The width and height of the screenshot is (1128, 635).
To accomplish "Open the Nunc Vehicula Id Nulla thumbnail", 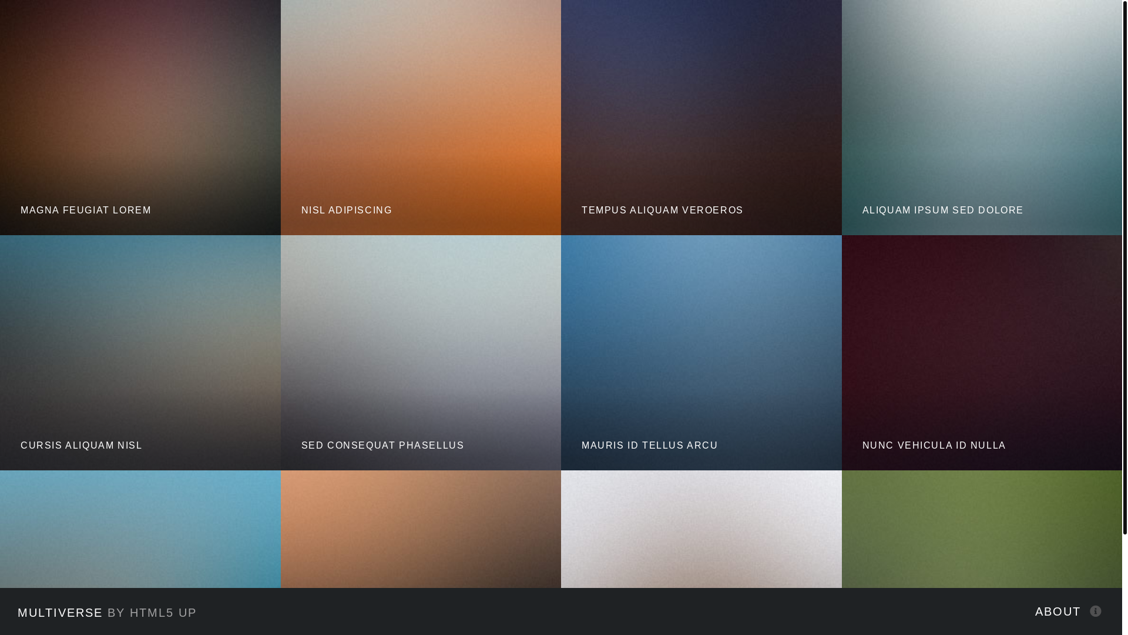I will pyautogui.click(x=982, y=353).
